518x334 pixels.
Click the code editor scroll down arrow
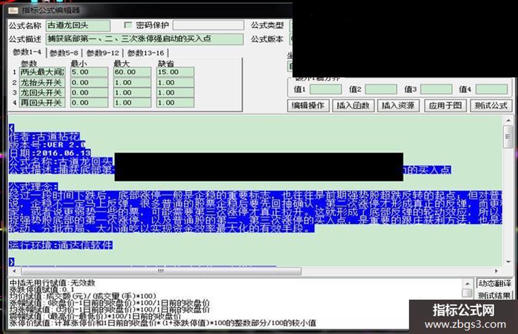[x=508, y=262]
